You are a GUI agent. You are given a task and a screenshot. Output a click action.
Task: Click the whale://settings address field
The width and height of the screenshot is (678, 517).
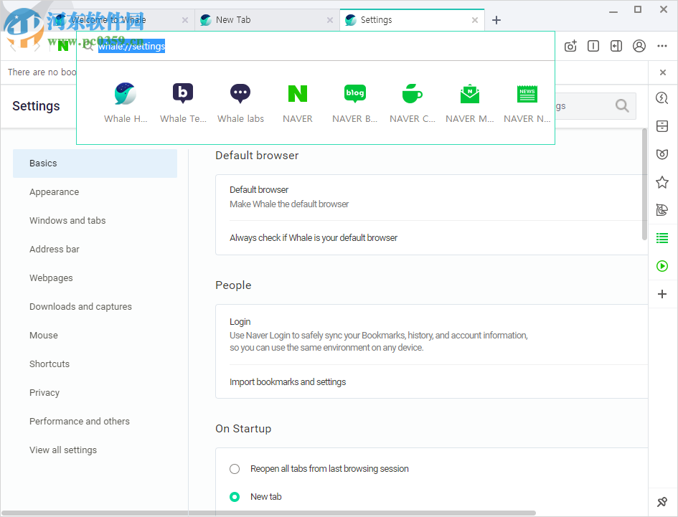[316, 46]
